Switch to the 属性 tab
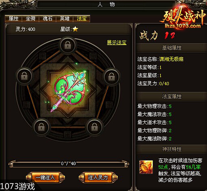The width and height of the screenshot is (207, 191). [x=13, y=19]
